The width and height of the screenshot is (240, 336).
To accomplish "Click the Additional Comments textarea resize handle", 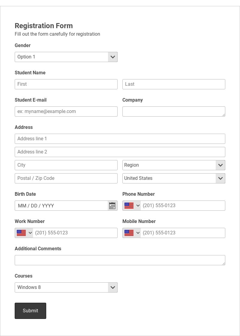I will click(224, 264).
